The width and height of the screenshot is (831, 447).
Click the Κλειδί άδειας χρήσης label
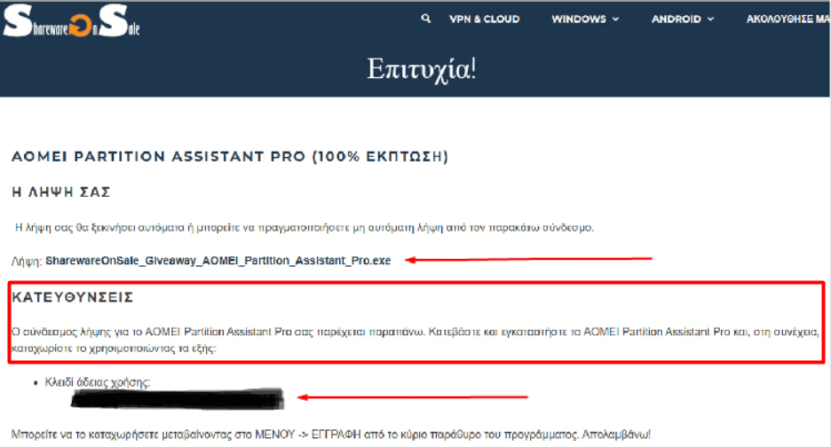tap(98, 382)
